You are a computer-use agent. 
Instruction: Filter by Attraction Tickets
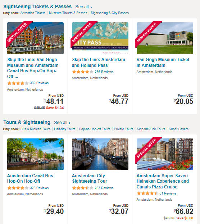click(33, 13)
